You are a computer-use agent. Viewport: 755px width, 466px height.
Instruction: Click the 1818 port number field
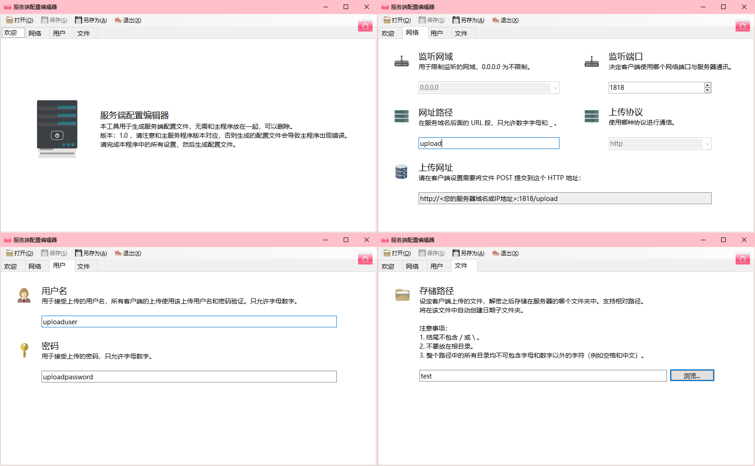[656, 88]
